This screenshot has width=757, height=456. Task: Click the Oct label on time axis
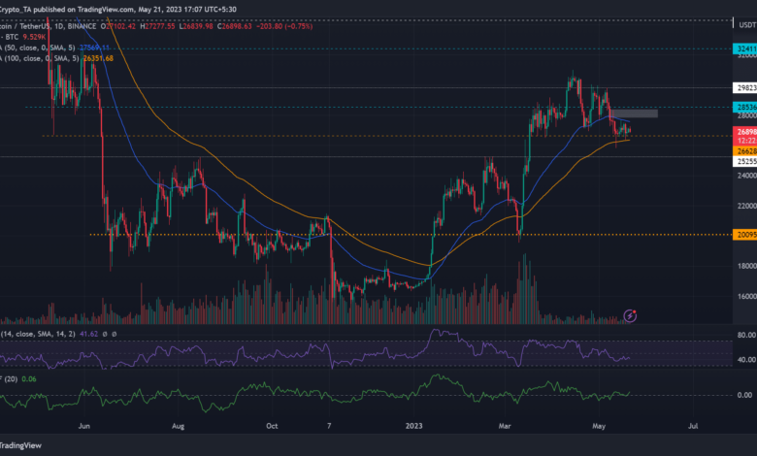[x=274, y=425]
